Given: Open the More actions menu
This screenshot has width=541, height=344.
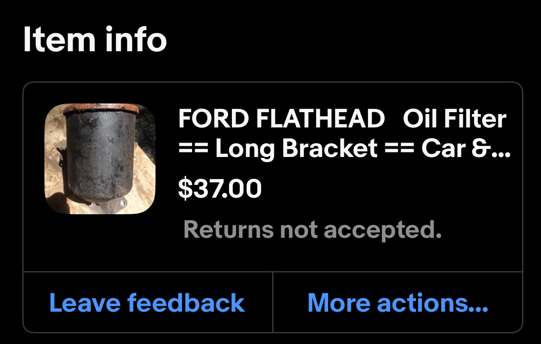Looking at the screenshot, I should point(398,303).
